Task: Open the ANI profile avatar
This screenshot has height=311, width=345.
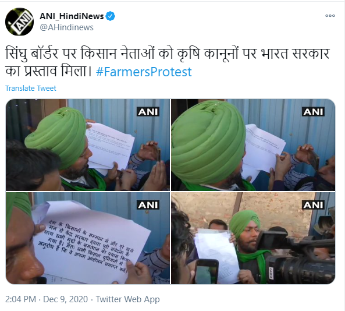Action: 19,22
